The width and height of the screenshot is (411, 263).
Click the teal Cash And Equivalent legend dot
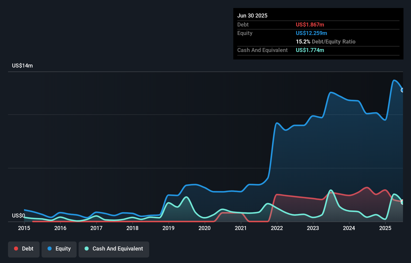pyautogui.click(x=86, y=248)
